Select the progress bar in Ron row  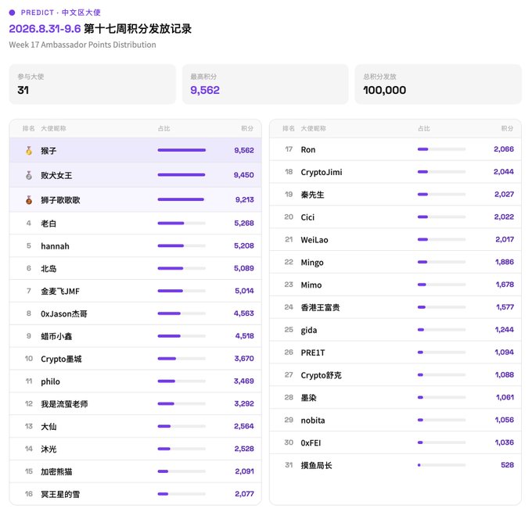pyautogui.click(x=441, y=149)
